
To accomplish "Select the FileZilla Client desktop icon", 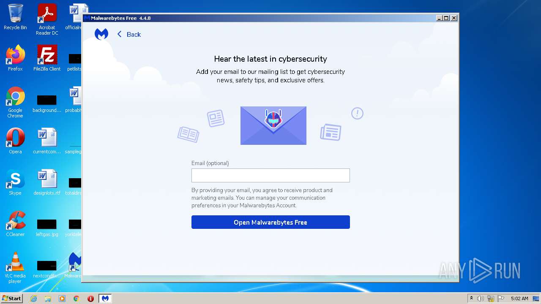I will (47, 58).
